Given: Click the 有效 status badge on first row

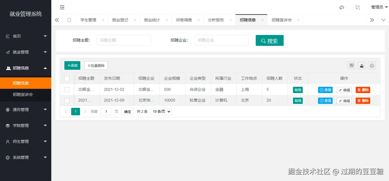Looking at the screenshot, I should pyautogui.click(x=298, y=90).
